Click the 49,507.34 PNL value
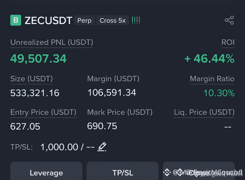Image resolution: width=245 pixels, height=180 pixels. [38, 59]
